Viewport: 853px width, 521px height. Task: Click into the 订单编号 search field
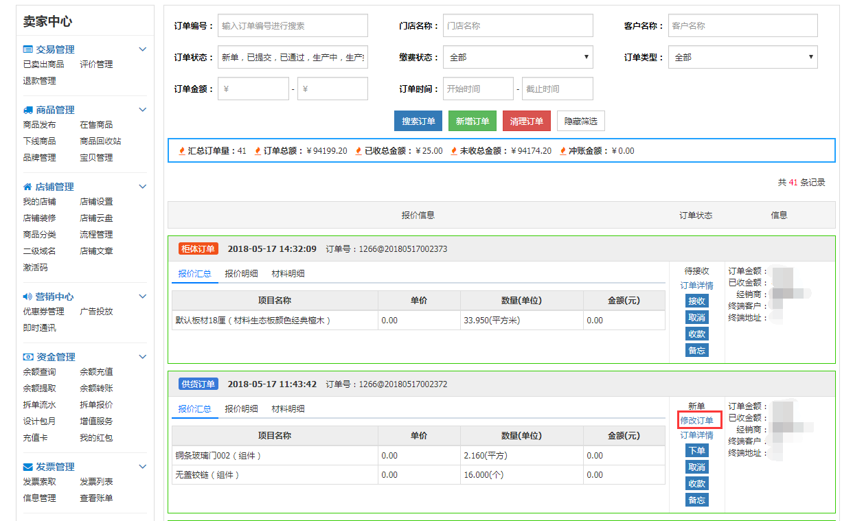293,26
